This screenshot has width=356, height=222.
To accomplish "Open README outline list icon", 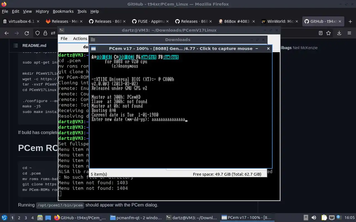I will (x=16, y=46).
